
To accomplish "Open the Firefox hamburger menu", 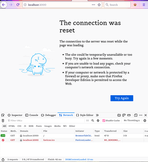I will [x=144, y=5].
